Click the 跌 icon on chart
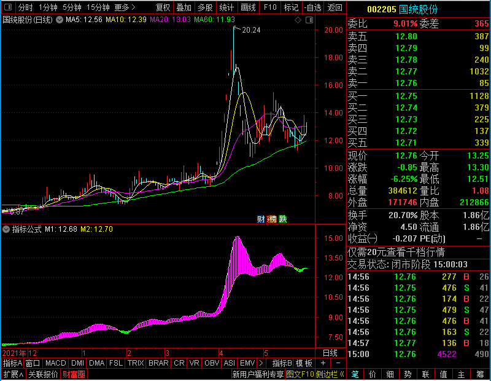The width and height of the screenshot is (491, 381). [283, 219]
